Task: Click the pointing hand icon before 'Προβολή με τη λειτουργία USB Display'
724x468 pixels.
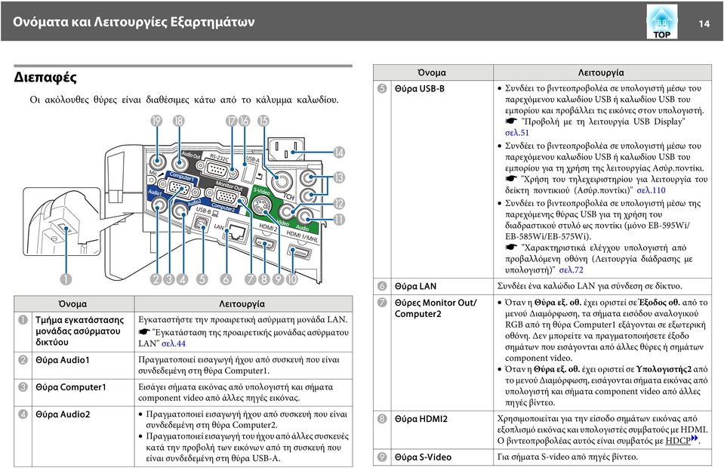Action: pos(510,122)
